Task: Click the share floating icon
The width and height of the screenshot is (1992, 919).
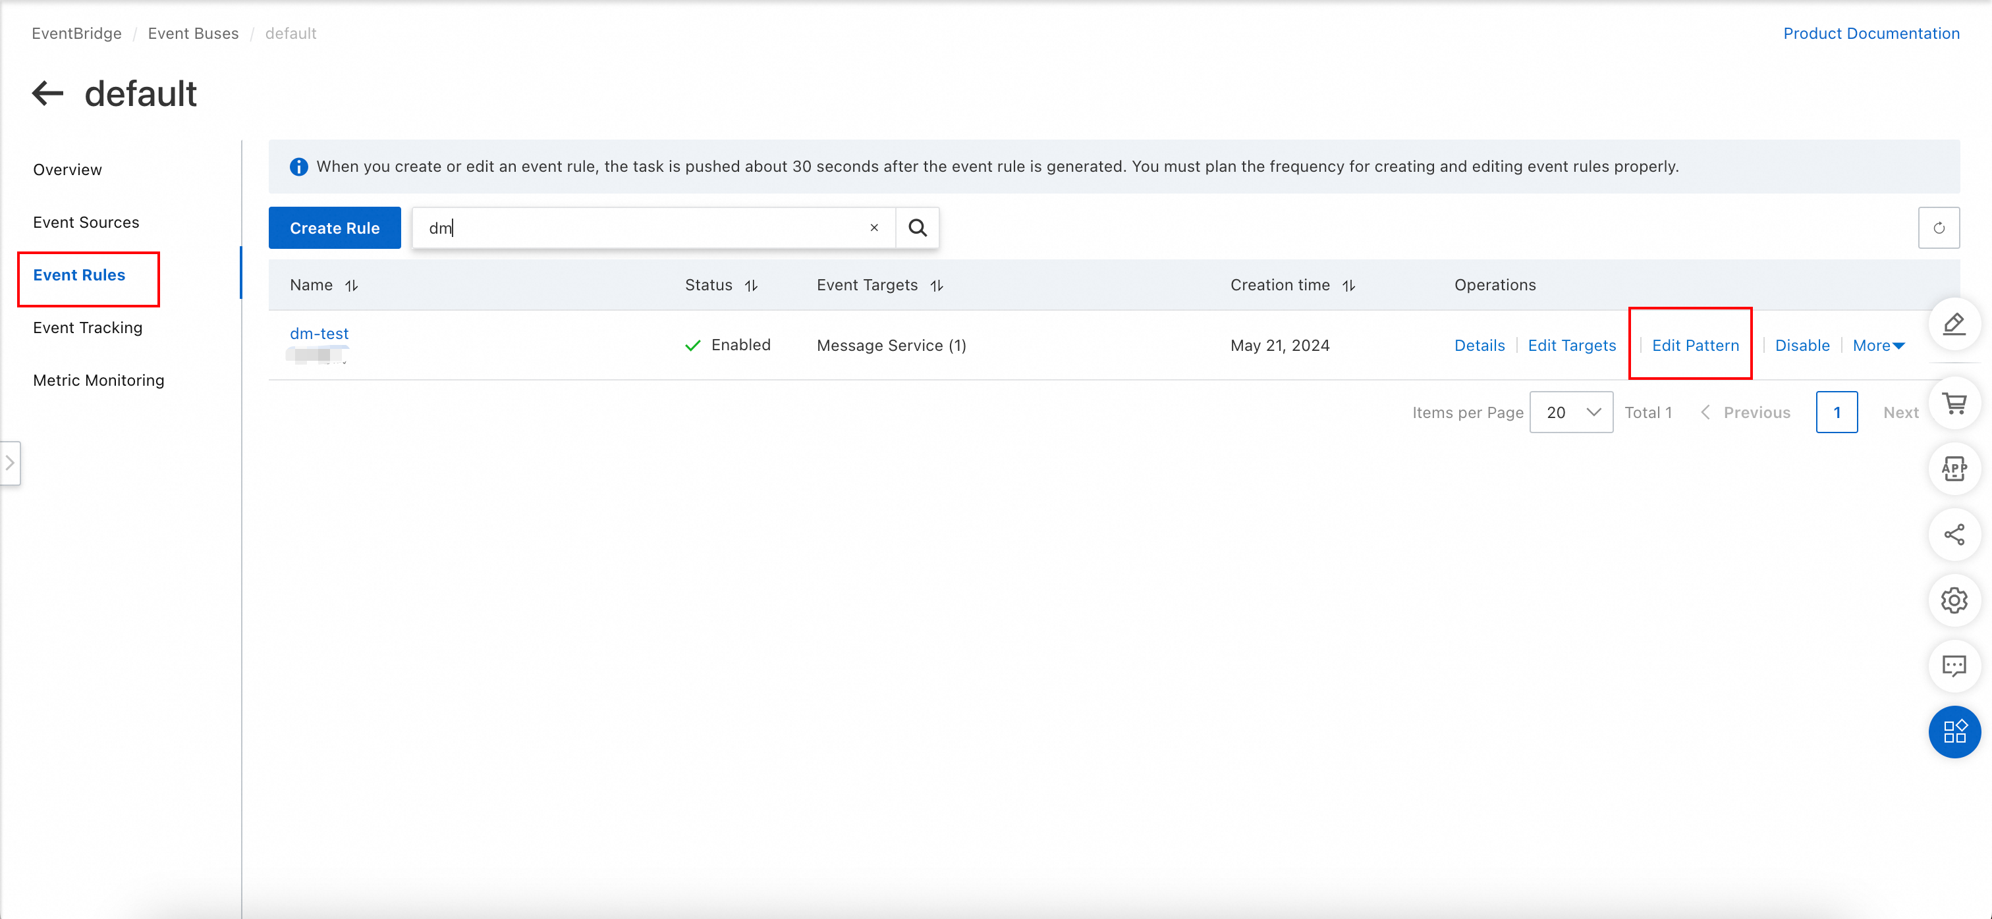Action: tap(1953, 535)
